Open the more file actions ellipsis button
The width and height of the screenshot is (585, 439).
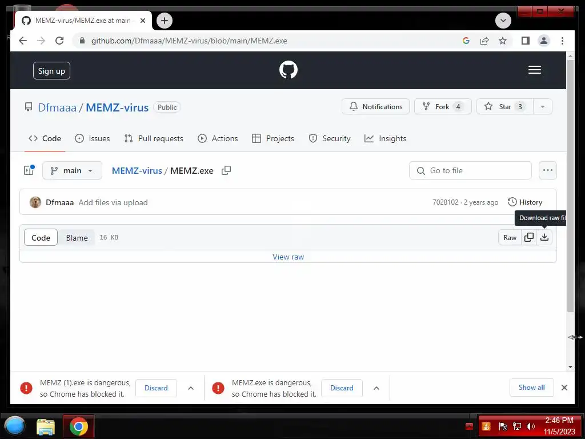pyautogui.click(x=548, y=170)
